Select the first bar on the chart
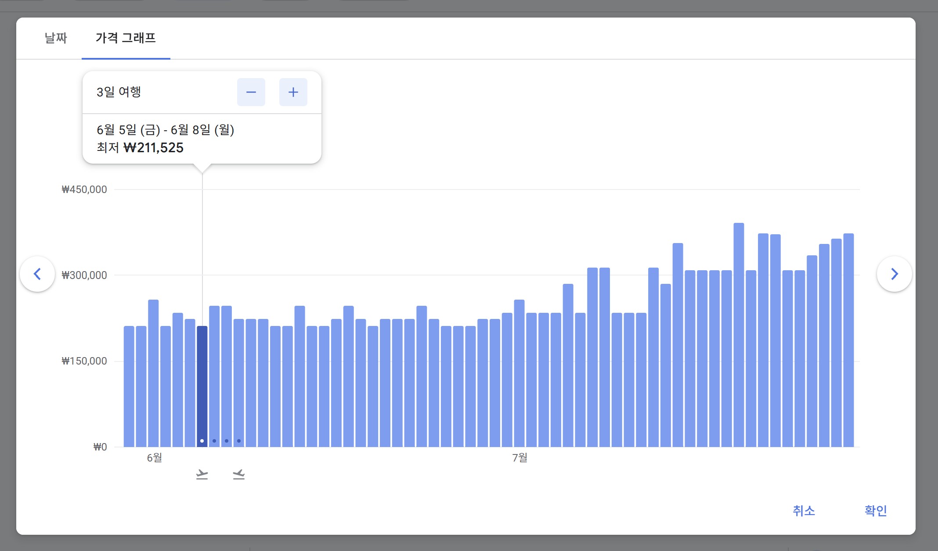The image size is (938, 551). point(129,386)
